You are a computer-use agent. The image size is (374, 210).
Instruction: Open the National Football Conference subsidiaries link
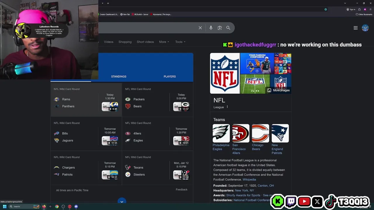click(252, 200)
